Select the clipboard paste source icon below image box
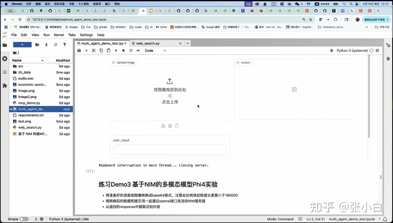Image resolution: width=393 pixels, height=223 pixels. [177, 126]
